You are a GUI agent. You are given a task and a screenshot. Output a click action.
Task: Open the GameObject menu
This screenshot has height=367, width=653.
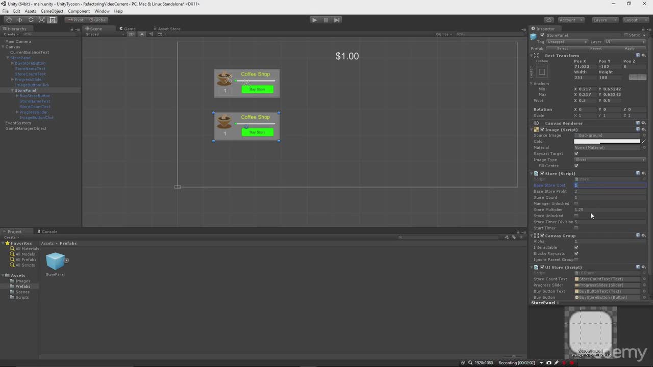pyautogui.click(x=52, y=11)
